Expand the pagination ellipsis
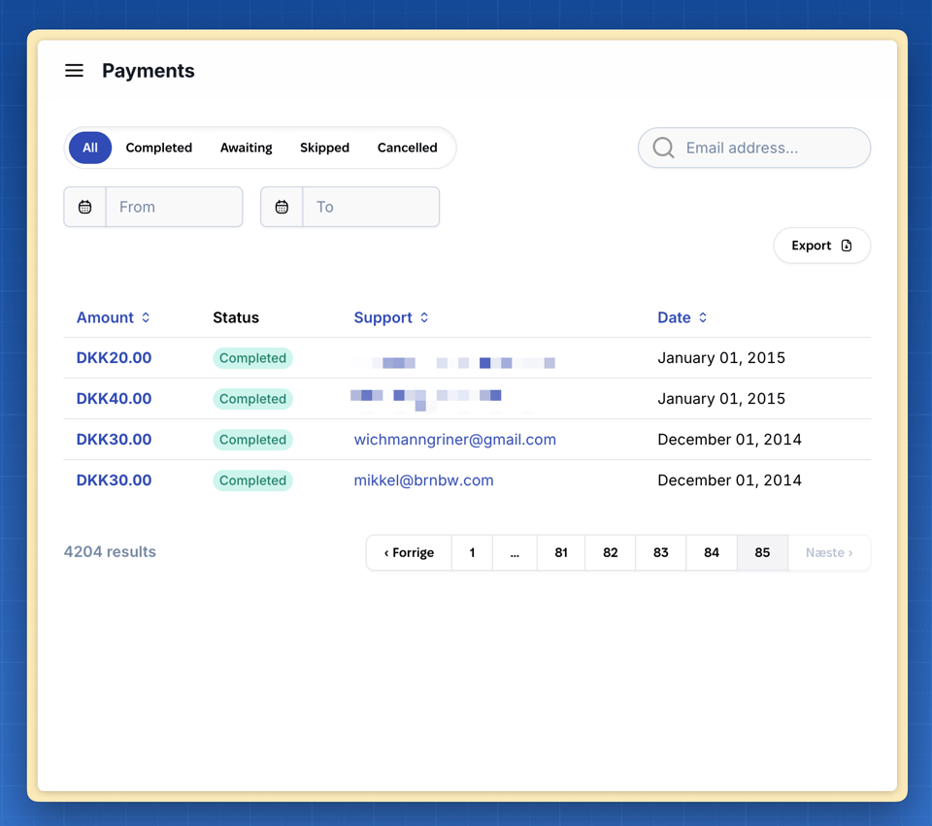Screen dimensions: 932x826 tap(515, 552)
